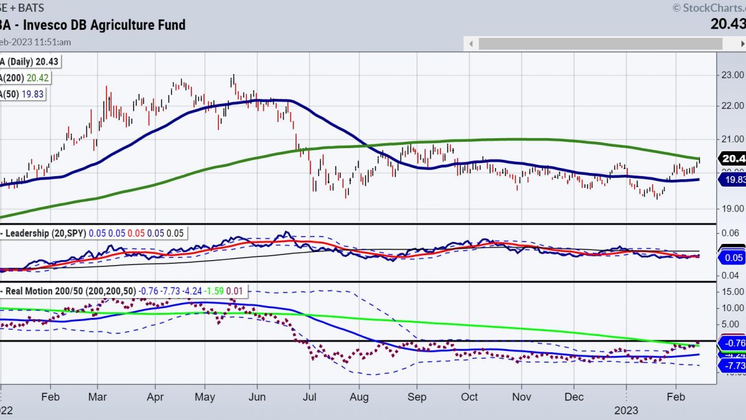Click the Dec label on the time axis

(x=574, y=396)
